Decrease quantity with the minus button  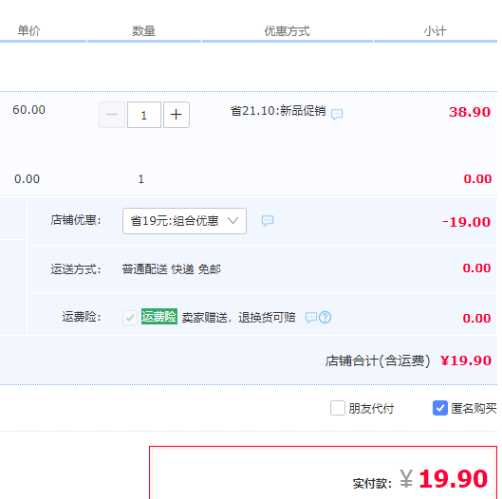112,115
